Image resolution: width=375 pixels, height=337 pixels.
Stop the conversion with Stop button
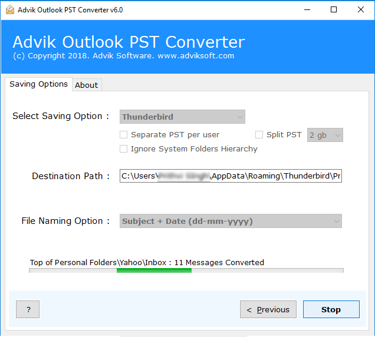click(331, 309)
